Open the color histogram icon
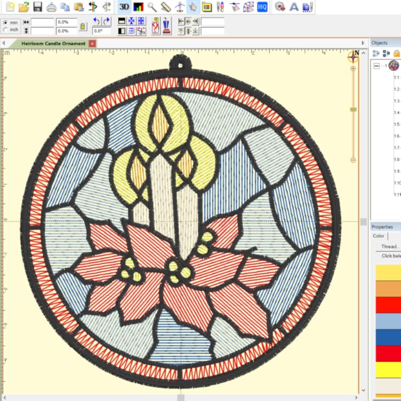Image resolution: width=401 pixels, height=401 pixels. (x=138, y=7)
